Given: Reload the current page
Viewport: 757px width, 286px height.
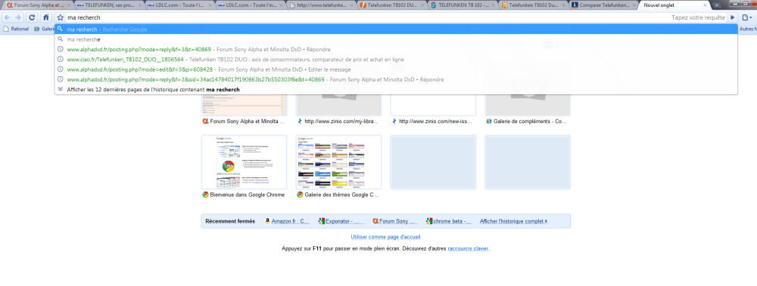Looking at the screenshot, I should coord(32,17).
